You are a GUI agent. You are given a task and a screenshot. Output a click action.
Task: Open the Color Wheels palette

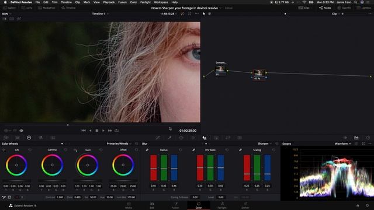pos(29,138)
